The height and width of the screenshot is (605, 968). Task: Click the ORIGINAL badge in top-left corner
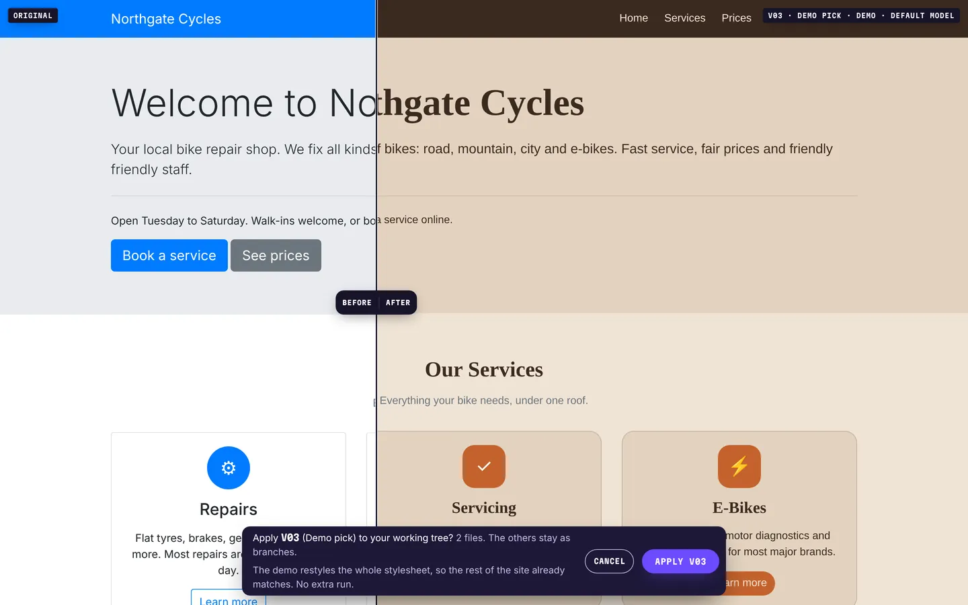(x=33, y=15)
